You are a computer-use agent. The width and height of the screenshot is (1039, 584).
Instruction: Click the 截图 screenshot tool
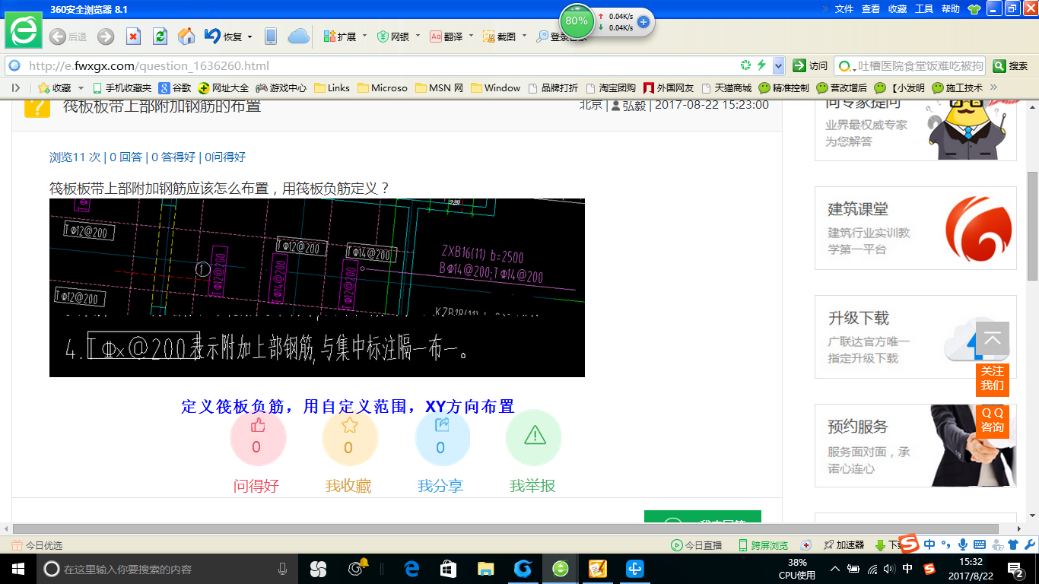pyautogui.click(x=499, y=36)
